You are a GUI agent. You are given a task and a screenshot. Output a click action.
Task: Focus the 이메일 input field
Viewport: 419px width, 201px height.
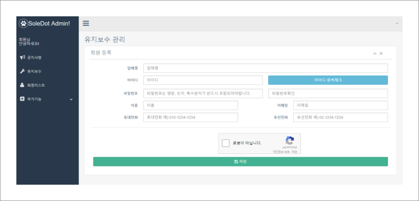340,105
